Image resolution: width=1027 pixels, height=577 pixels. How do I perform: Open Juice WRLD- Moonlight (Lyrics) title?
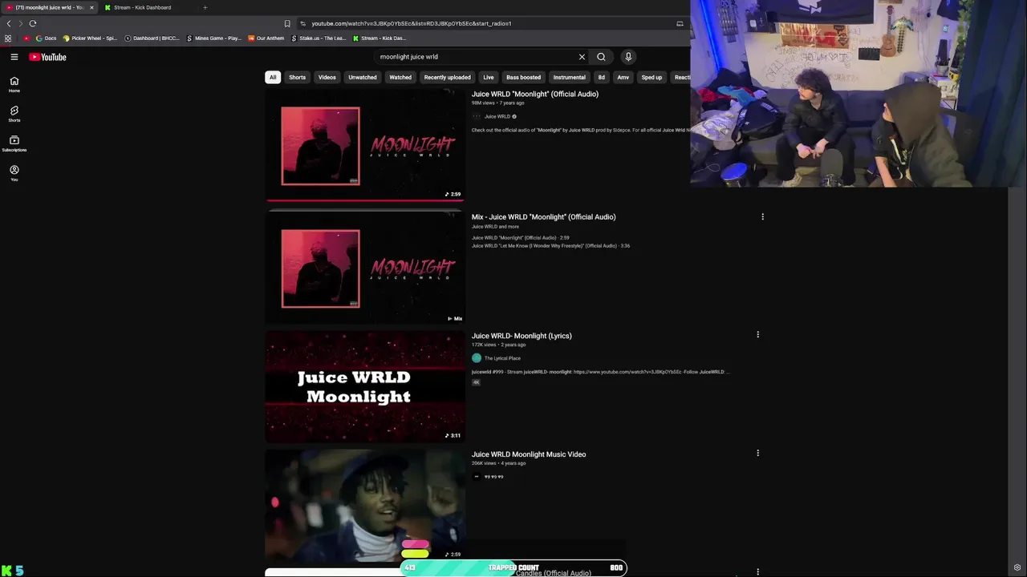click(x=522, y=336)
